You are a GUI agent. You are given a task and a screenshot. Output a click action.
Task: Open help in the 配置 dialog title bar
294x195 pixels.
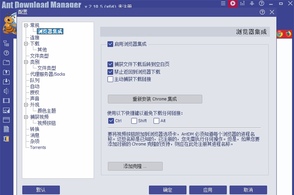coord(262,12)
